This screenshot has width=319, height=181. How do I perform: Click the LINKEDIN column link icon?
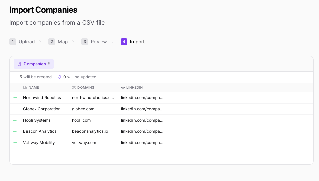(123, 88)
